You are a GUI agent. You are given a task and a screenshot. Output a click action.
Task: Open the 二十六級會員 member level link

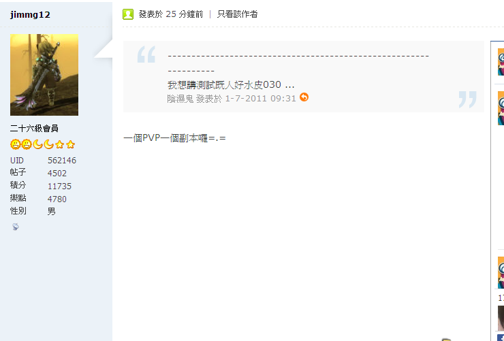34,129
